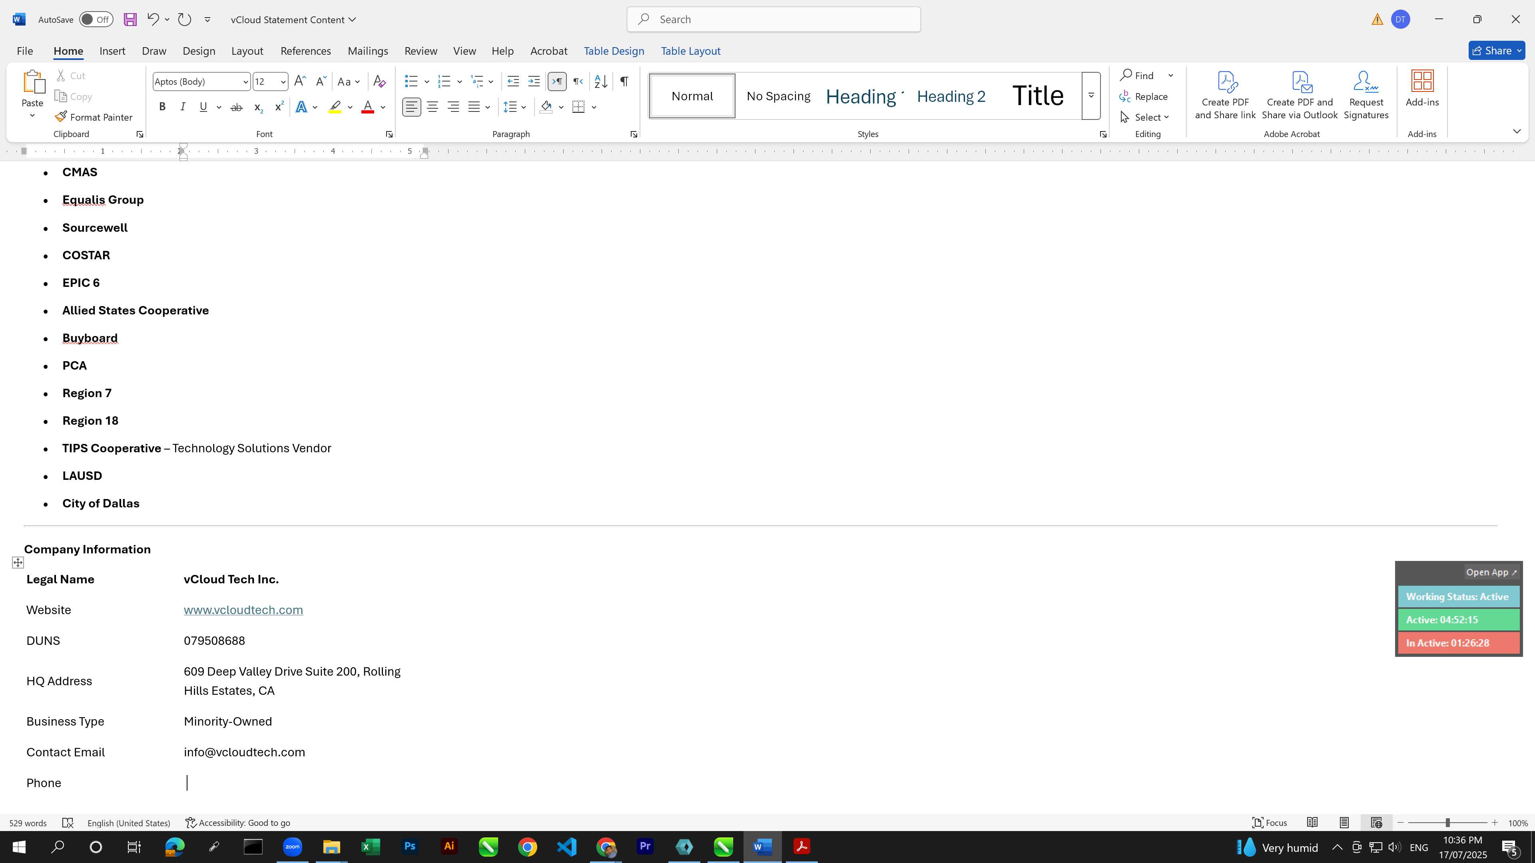Toggle show paragraph marks
The image size is (1535, 863).
click(624, 82)
